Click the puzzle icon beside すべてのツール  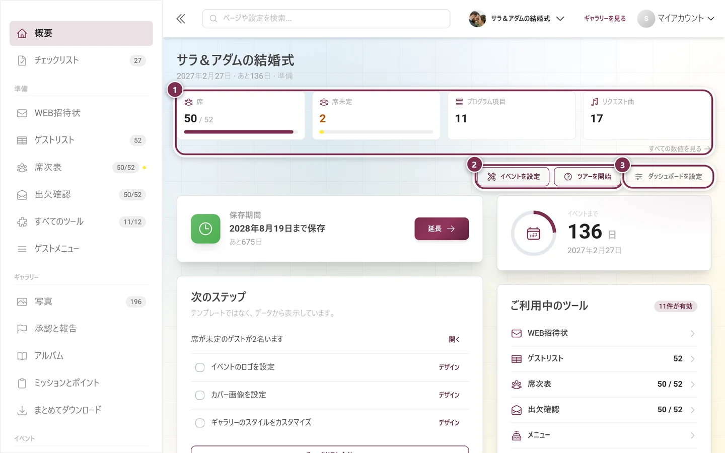click(x=22, y=222)
